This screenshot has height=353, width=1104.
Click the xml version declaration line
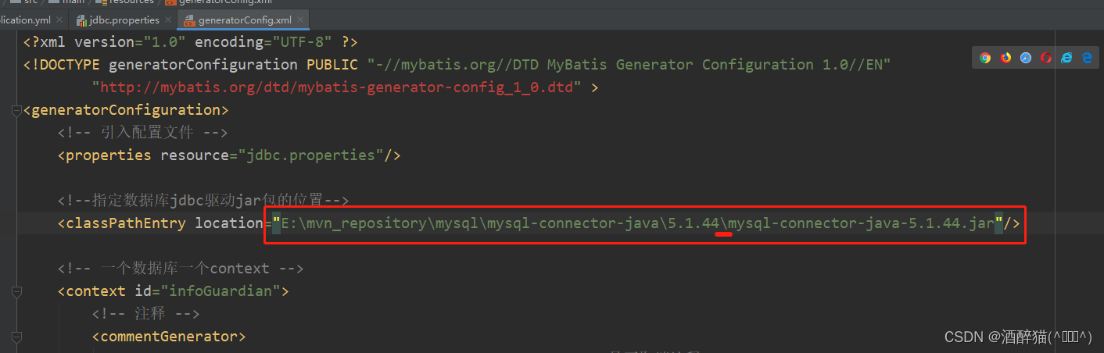[x=190, y=42]
